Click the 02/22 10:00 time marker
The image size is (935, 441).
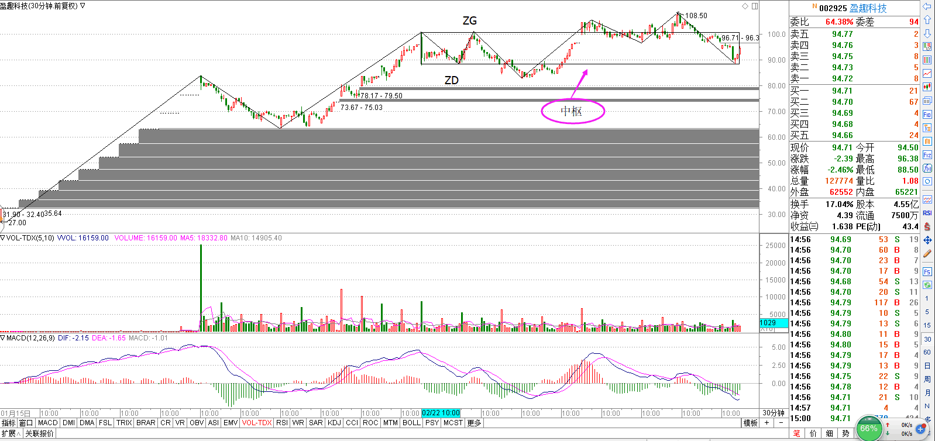[441, 413]
